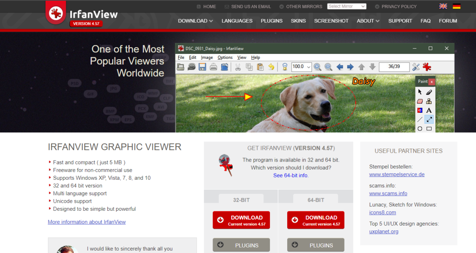Select the ellipse shape tool

click(420, 128)
